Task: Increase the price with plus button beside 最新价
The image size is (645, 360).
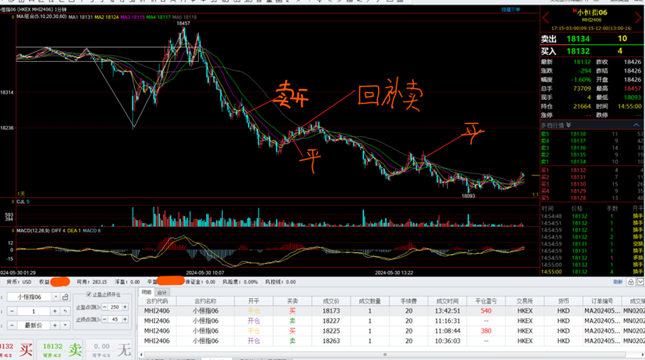Action: tap(54, 325)
